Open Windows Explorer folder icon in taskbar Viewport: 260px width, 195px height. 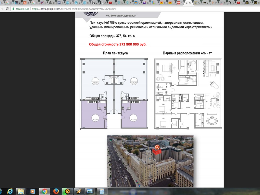tap(21, 191)
